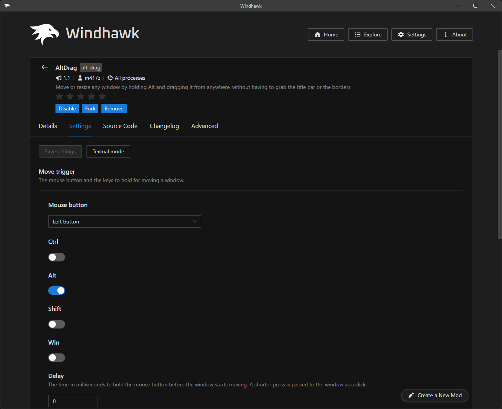
Task: Disable the AltDrag mod
Action: click(x=67, y=108)
